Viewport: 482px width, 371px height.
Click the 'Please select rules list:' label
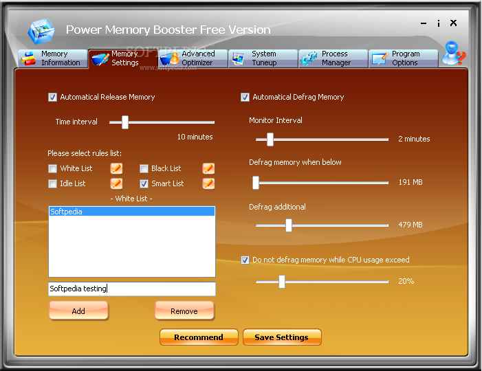[x=85, y=153]
